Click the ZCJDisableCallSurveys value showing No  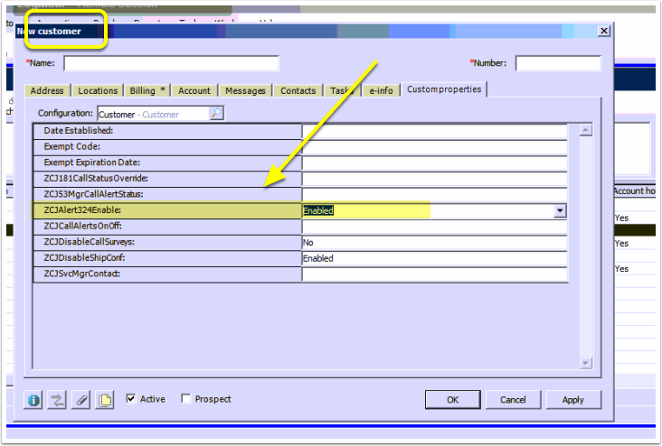click(435, 242)
